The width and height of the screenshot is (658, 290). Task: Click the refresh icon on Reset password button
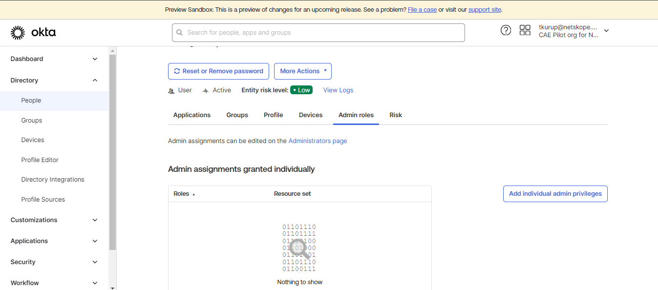click(x=177, y=71)
